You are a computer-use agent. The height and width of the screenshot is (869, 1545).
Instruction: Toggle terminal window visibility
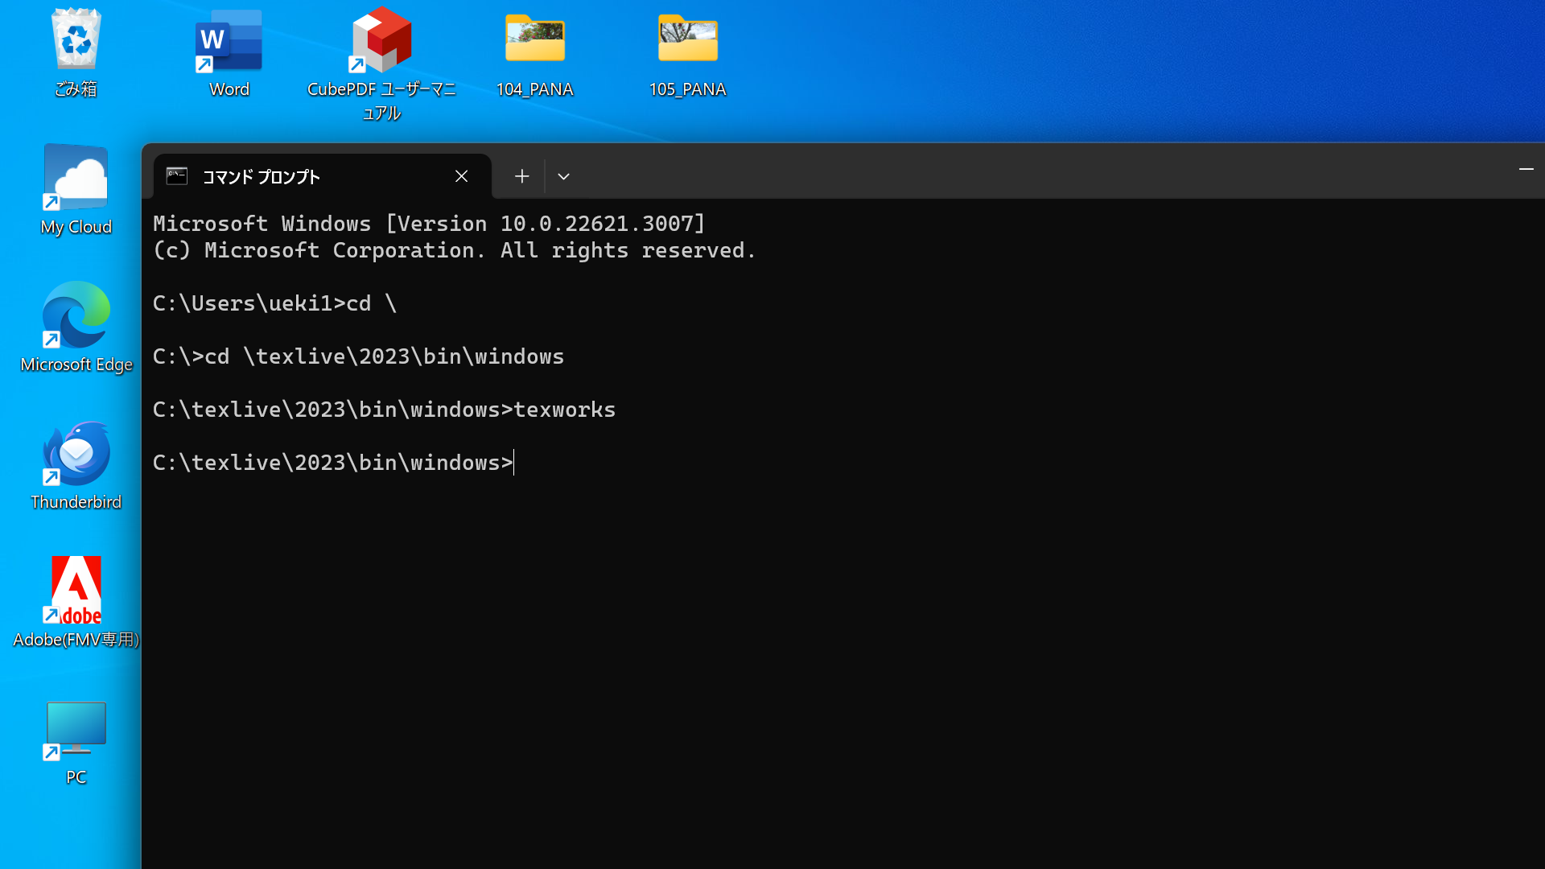tap(1526, 169)
